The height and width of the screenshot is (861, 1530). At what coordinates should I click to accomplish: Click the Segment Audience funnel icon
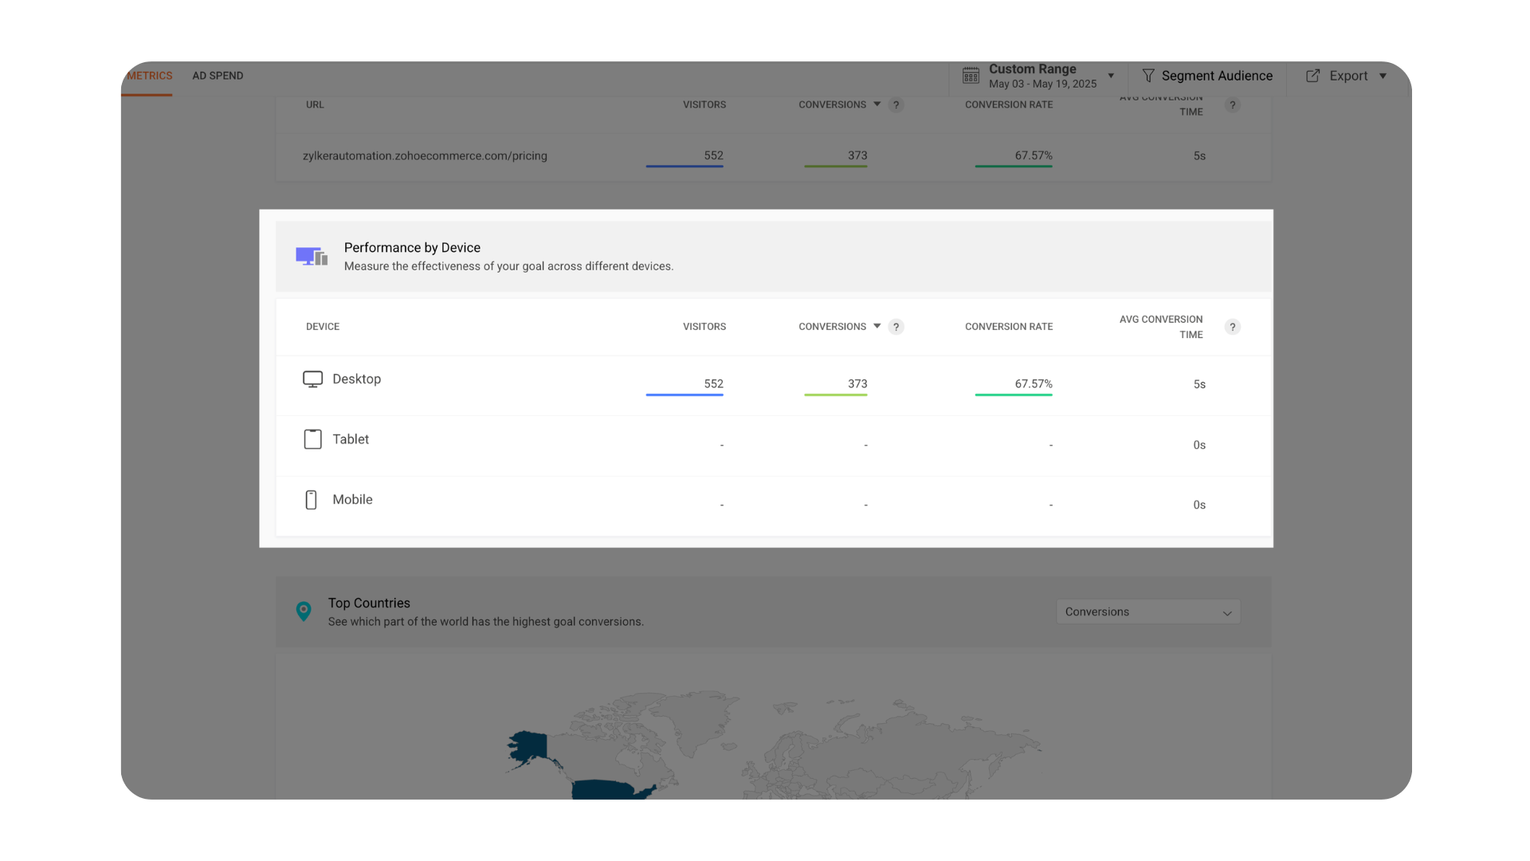tap(1148, 76)
